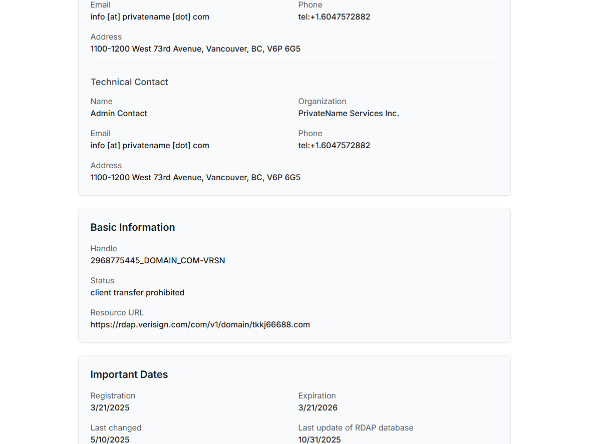
Task: Click the 'Resource URL' label
Action: click(x=117, y=313)
